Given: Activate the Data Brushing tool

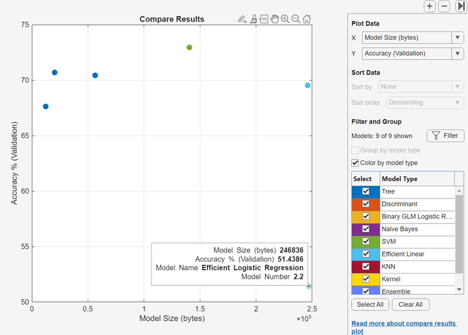Looking at the screenshot, I should click(253, 18).
